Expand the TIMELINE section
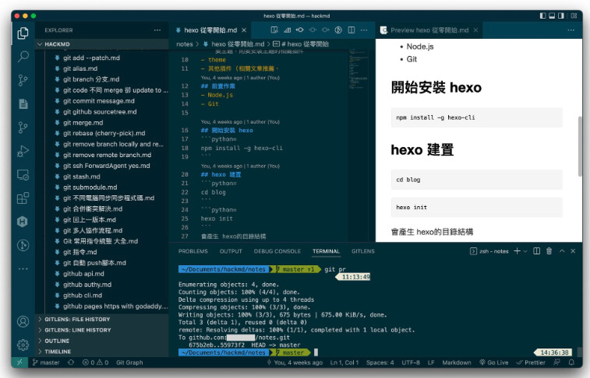The image size is (590, 378). [101, 352]
